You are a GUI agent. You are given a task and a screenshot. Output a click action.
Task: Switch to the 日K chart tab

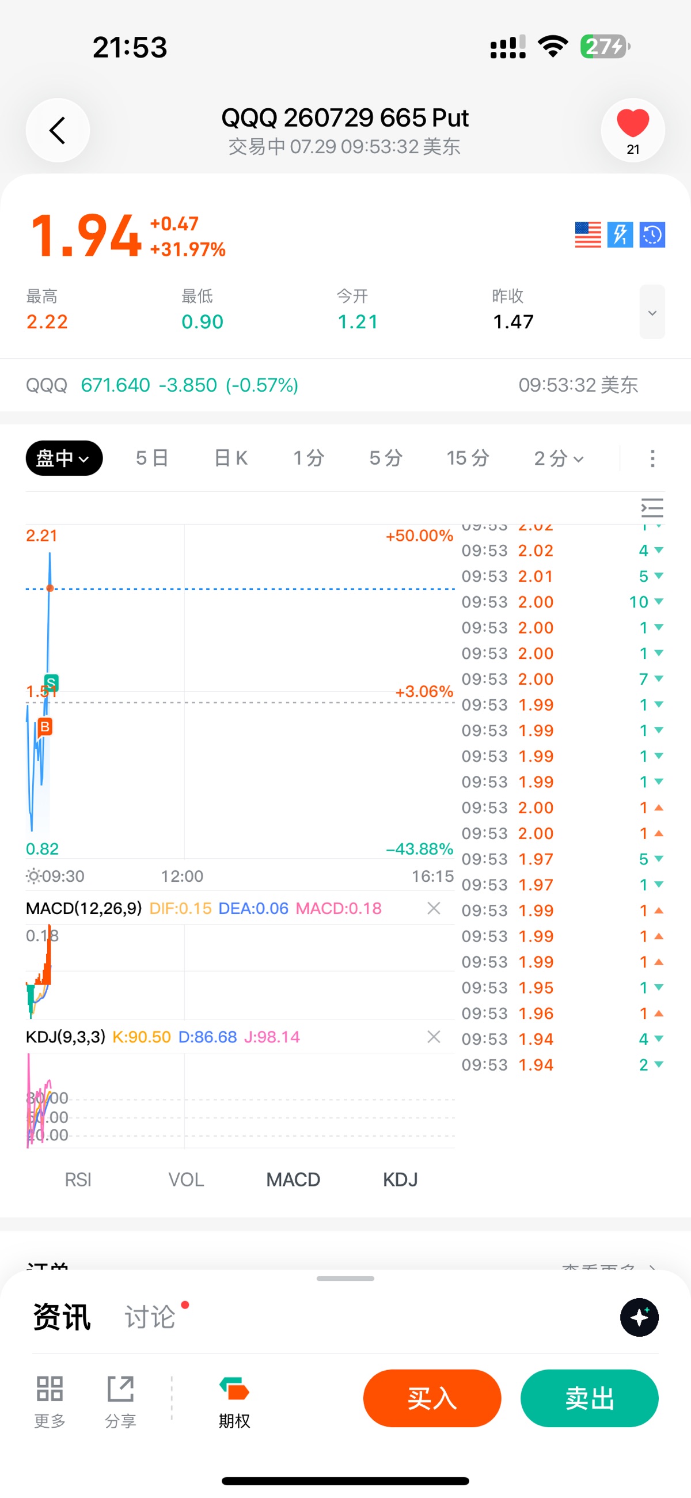[231, 458]
